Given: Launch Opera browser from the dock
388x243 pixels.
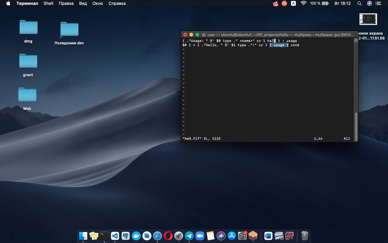Looking at the screenshot, I should click(x=168, y=236).
